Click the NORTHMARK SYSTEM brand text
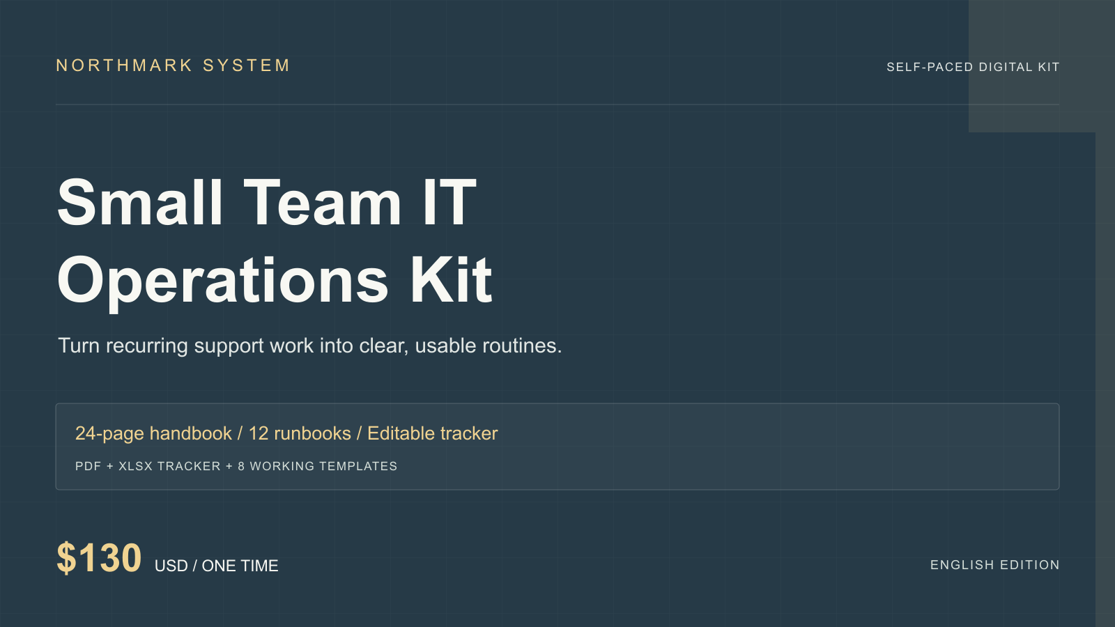The width and height of the screenshot is (1115, 627). (173, 65)
